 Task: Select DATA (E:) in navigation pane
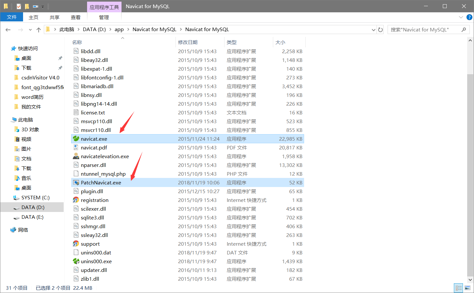pos(32,217)
